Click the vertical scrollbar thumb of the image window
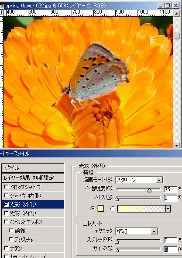The height and width of the screenshot is (258, 182). [x=177, y=35]
